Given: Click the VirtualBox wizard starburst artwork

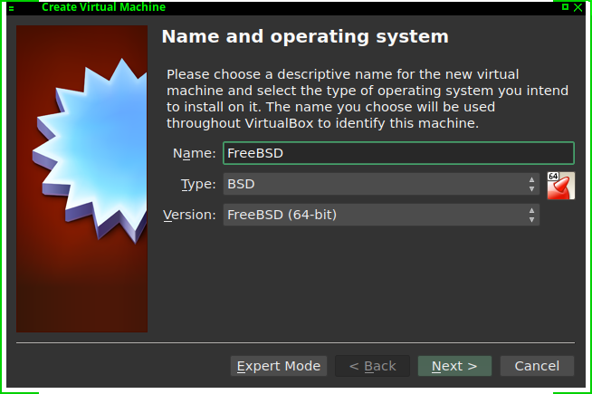Looking at the screenshot, I should click(x=82, y=178).
